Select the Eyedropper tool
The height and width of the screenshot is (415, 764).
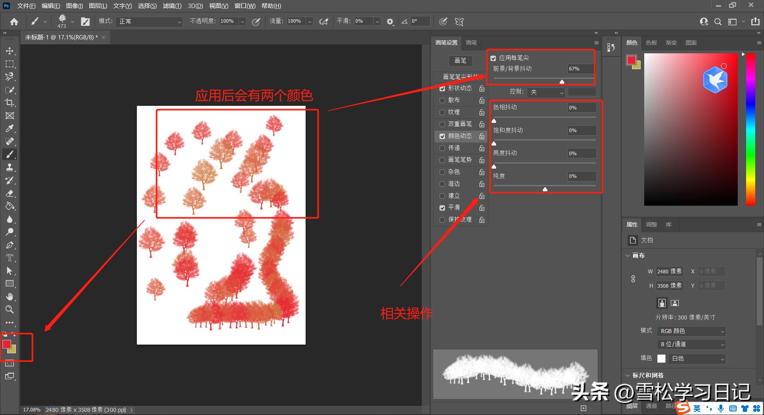click(10, 129)
